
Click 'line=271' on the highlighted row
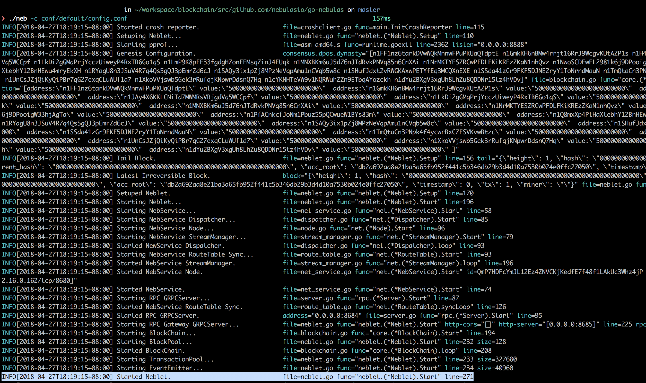(459, 377)
